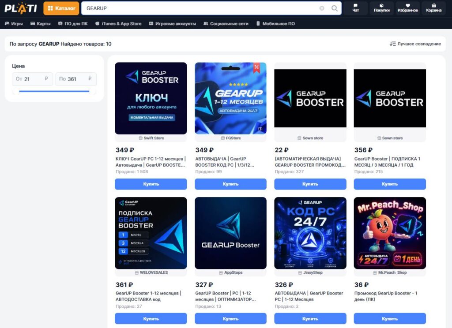
Task: Open the JinxyShop КОД PC 24/7 thumbnail
Action: point(310,233)
